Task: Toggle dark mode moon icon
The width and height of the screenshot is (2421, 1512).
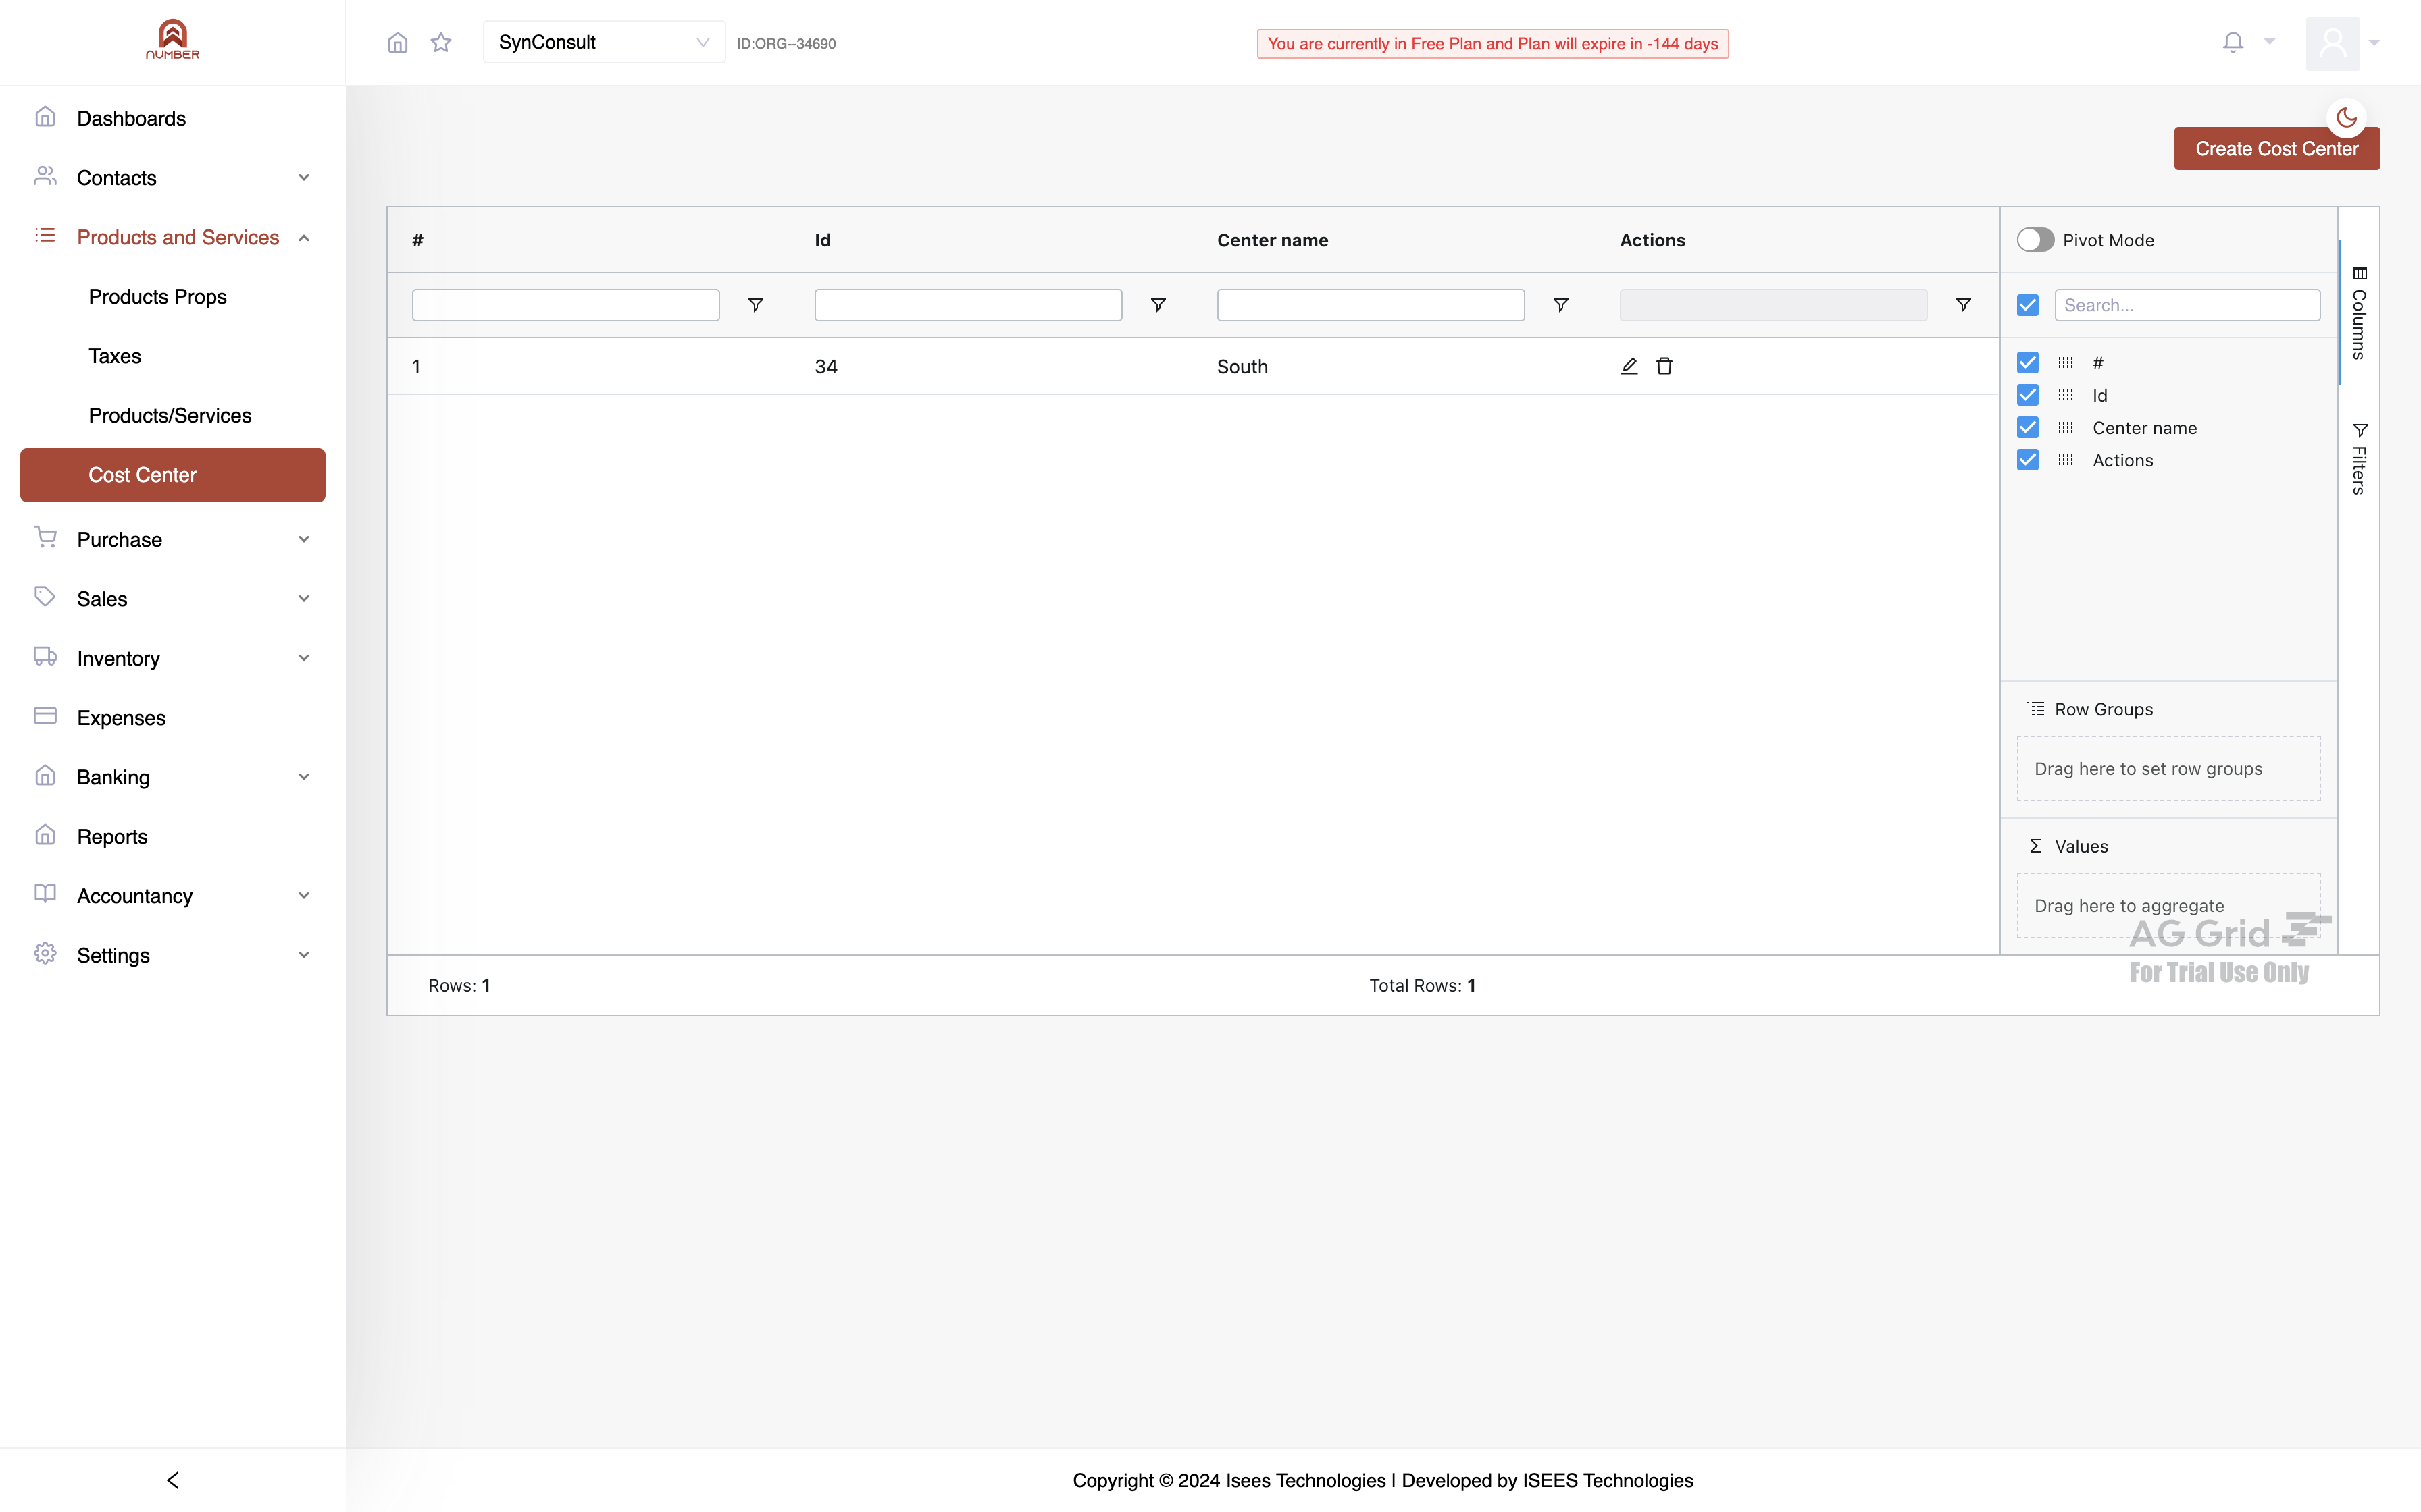Action: click(x=2346, y=118)
